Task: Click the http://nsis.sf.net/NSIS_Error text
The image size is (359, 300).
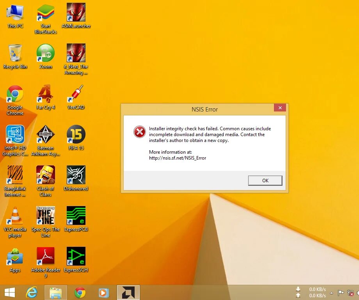Action: [178, 158]
